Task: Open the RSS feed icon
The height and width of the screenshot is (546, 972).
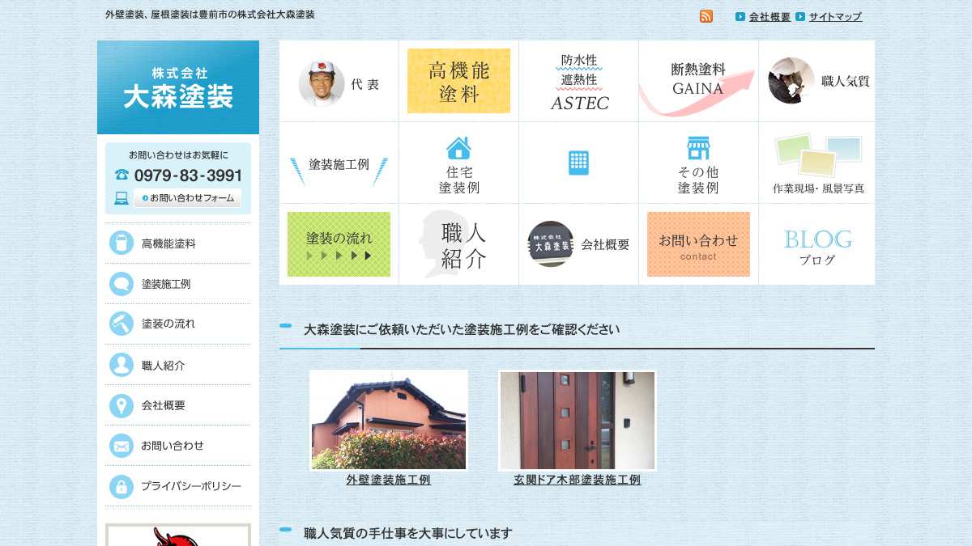Action: [x=706, y=16]
